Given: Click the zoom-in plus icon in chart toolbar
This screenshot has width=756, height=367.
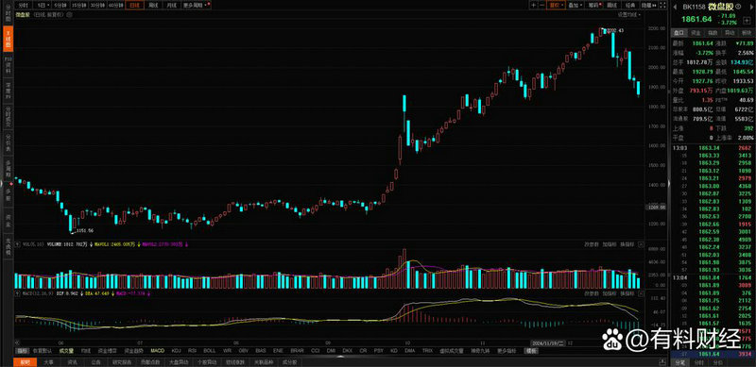Looking at the screenshot, I should pyautogui.click(x=533, y=6).
